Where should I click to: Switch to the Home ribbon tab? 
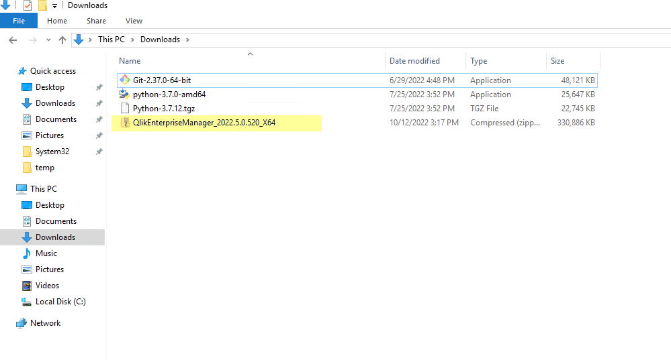point(57,21)
